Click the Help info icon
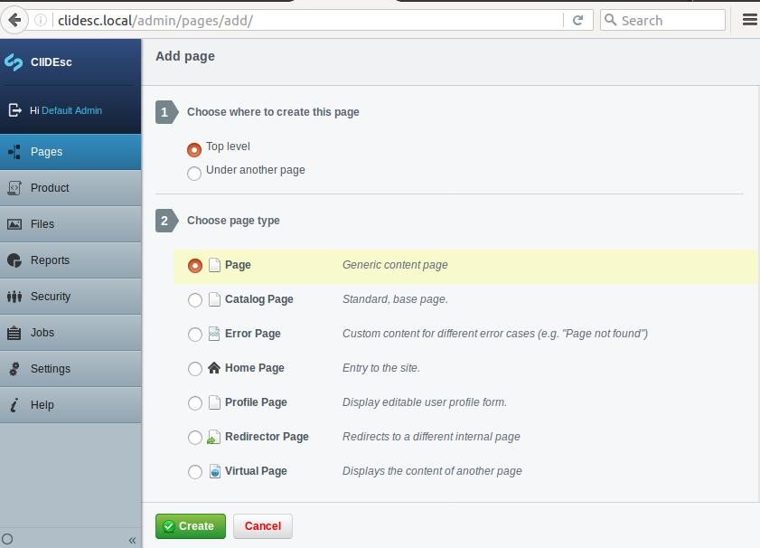The height and width of the screenshot is (548, 760). pyautogui.click(x=14, y=405)
